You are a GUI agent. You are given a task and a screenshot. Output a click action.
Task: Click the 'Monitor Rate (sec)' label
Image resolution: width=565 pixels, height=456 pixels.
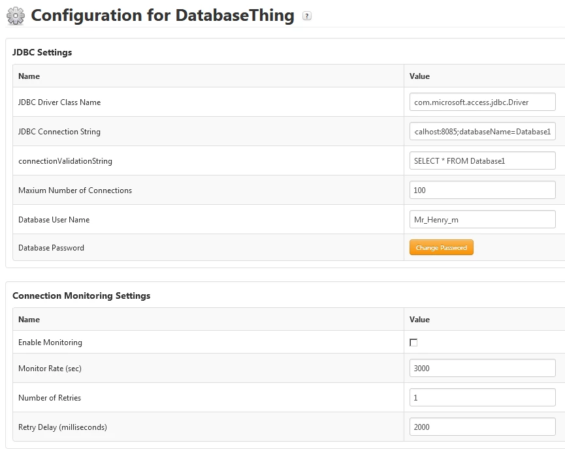pos(50,369)
